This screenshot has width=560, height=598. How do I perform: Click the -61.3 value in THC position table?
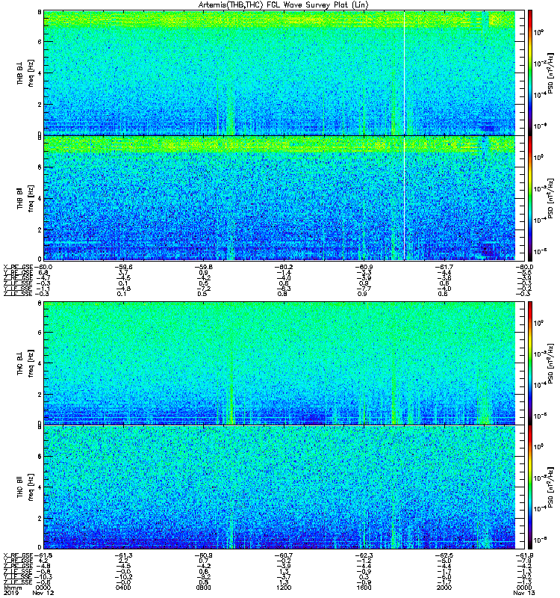[x=122, y=555]
